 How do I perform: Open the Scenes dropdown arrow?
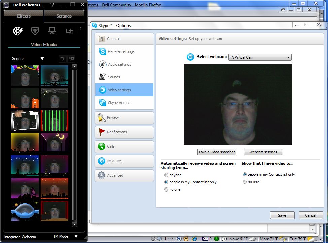42,59
